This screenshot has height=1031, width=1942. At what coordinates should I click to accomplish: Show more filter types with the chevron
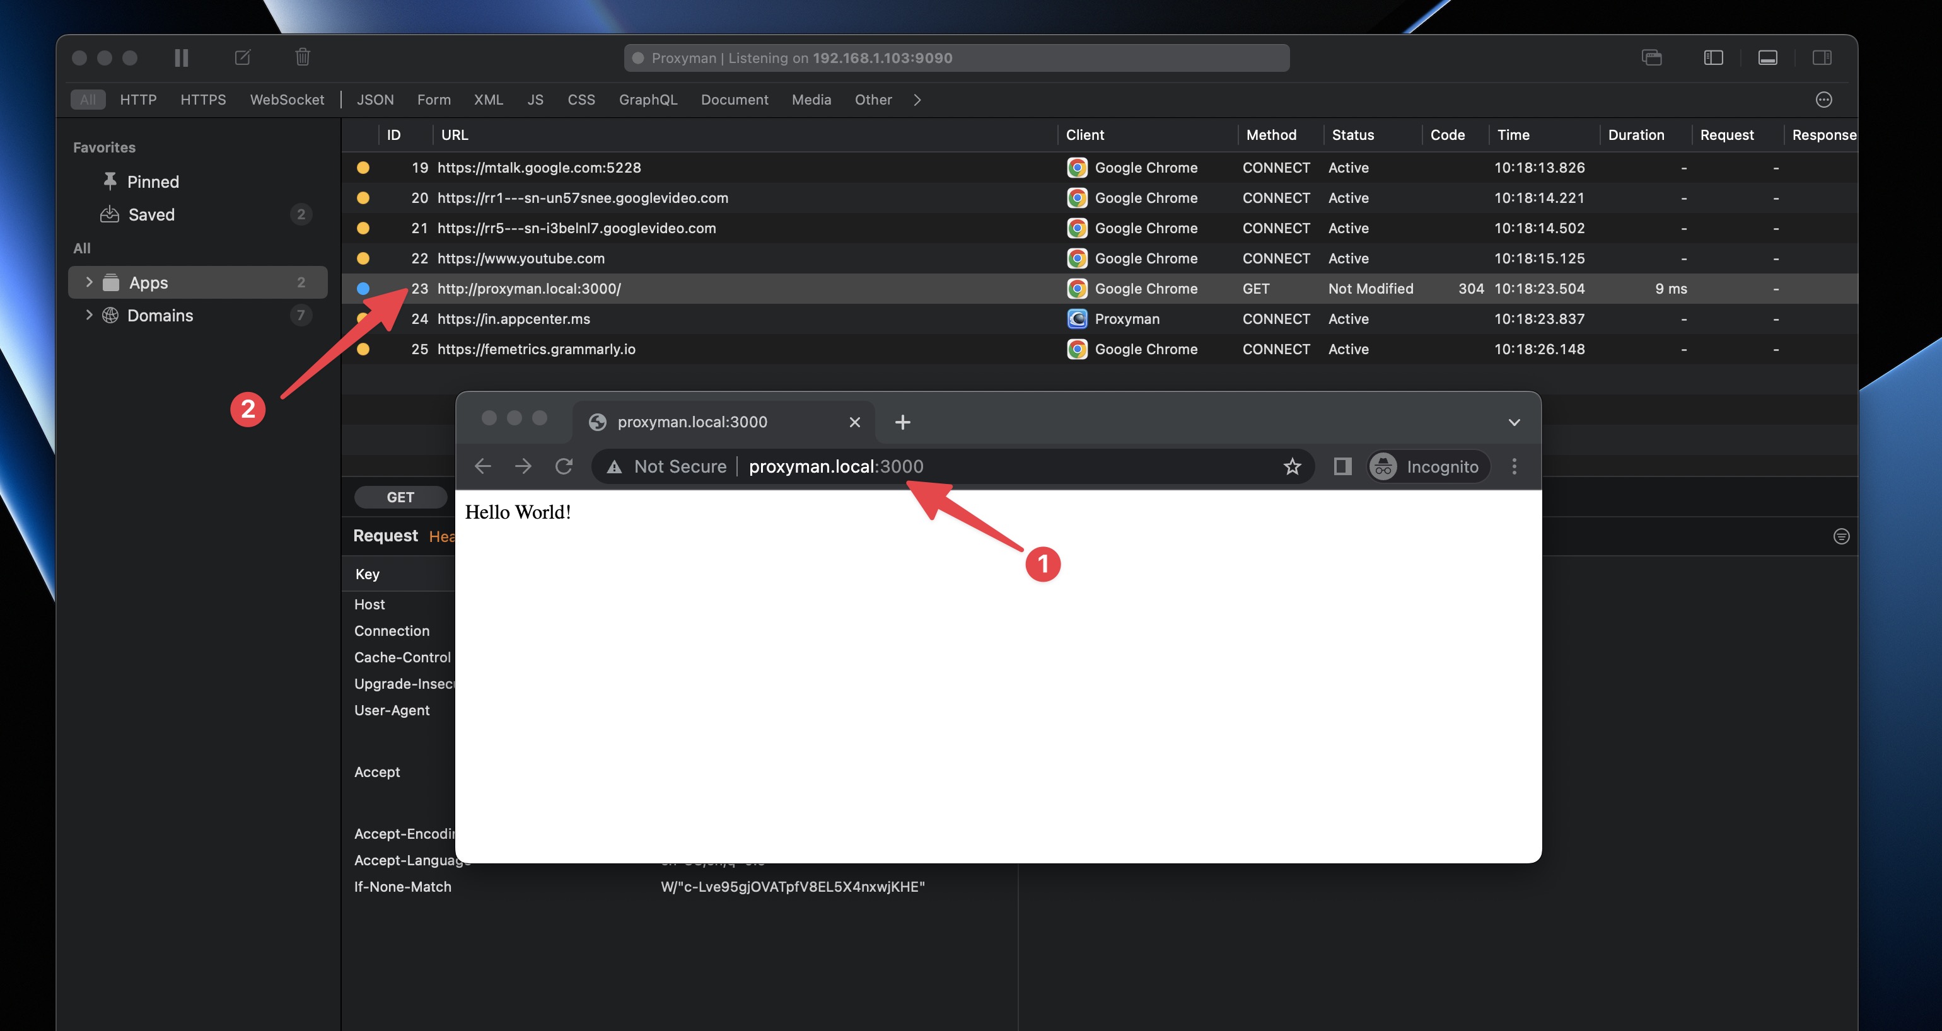pos(917,100)
